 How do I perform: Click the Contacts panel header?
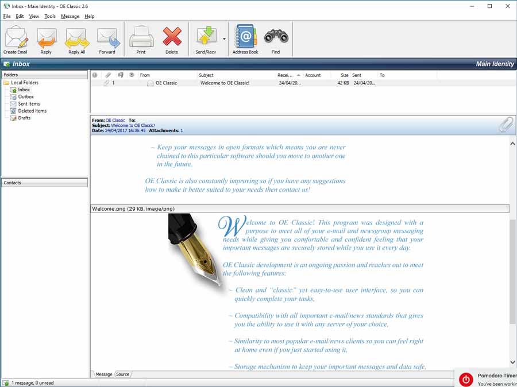coord(45,183)
